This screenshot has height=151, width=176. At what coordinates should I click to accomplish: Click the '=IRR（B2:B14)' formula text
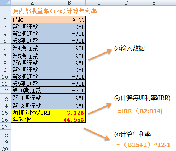pos(140,111)
